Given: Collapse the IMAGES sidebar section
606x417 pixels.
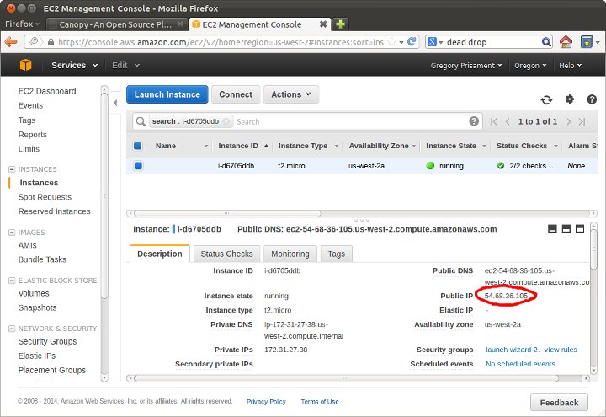Looking at the screenshot, I should coord(12,233).
